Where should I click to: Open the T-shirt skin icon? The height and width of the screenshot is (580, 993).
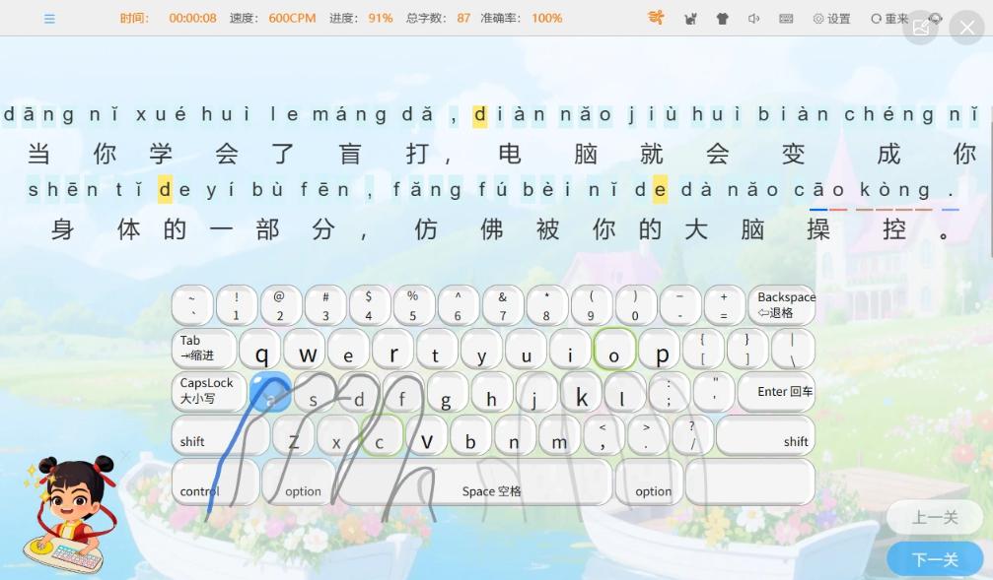coord(722,19)
